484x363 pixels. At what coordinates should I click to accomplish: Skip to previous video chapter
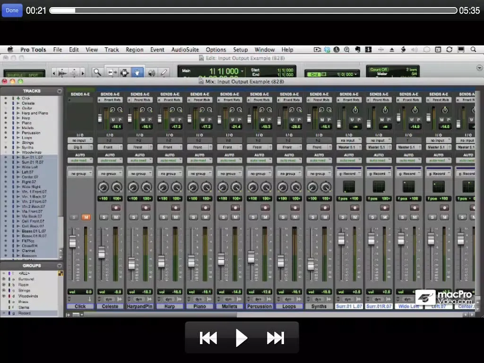pyautogui.click(x=208, y=337)
